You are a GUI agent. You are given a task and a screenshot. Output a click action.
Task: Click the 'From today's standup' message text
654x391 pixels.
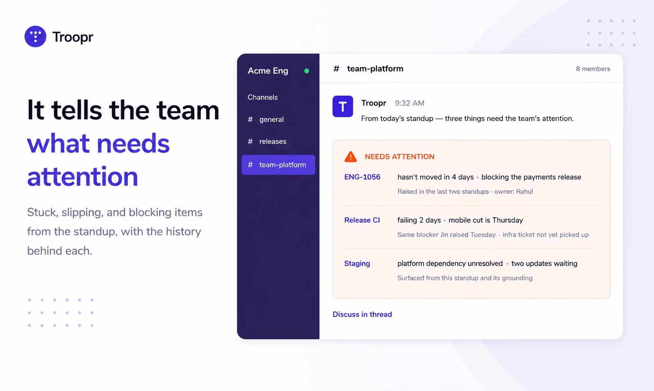467,119
